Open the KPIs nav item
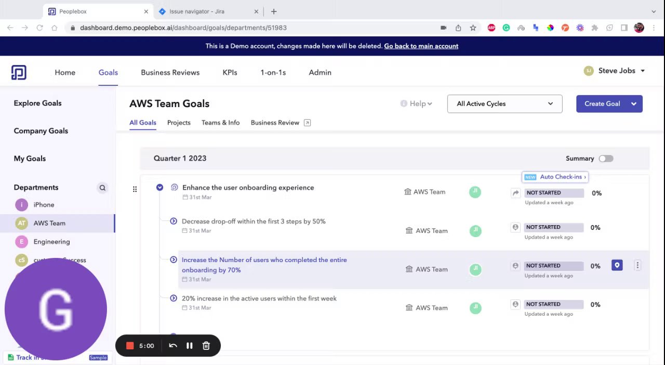The width and height of the screenshot is (665, 365). (x=230, y=72)
